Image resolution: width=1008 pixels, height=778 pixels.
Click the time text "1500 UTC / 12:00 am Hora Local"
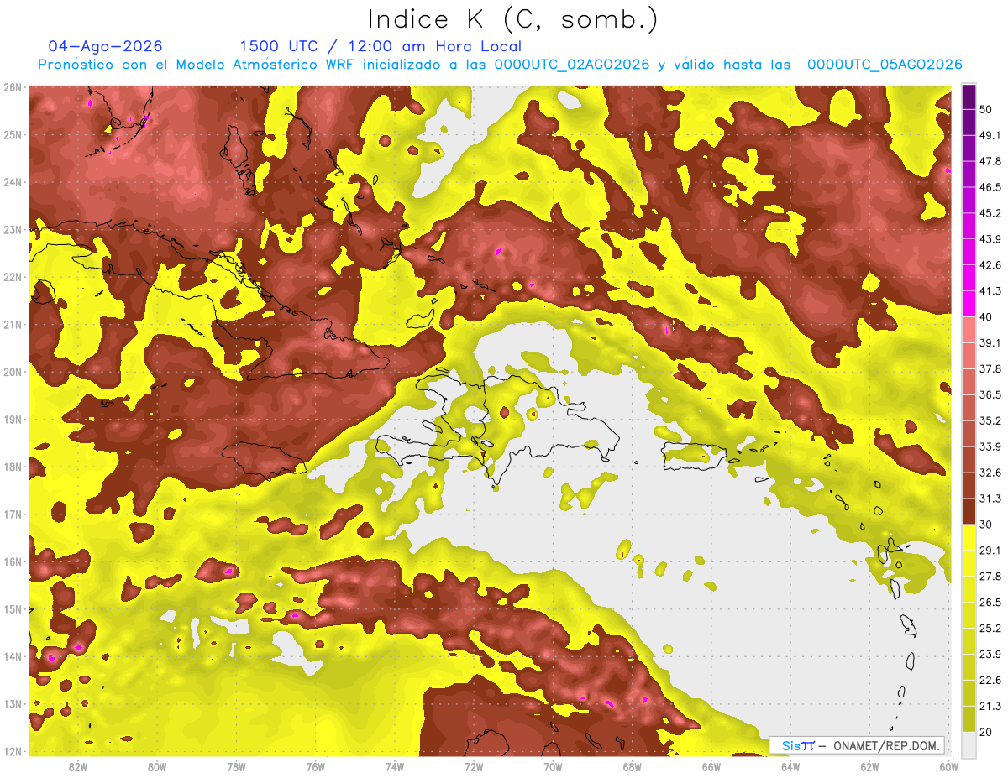381,46
